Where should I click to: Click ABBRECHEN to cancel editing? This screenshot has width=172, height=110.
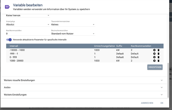147,103
